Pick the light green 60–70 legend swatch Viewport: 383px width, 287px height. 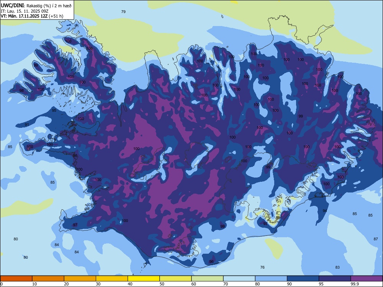207,279
